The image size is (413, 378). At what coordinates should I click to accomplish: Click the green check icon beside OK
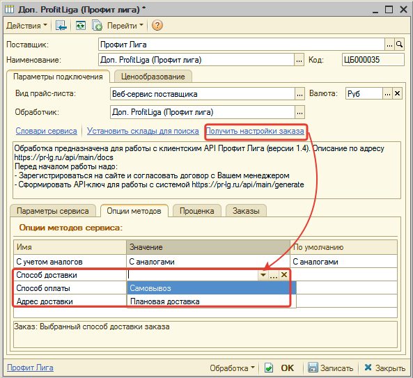(x=269, y=368)
